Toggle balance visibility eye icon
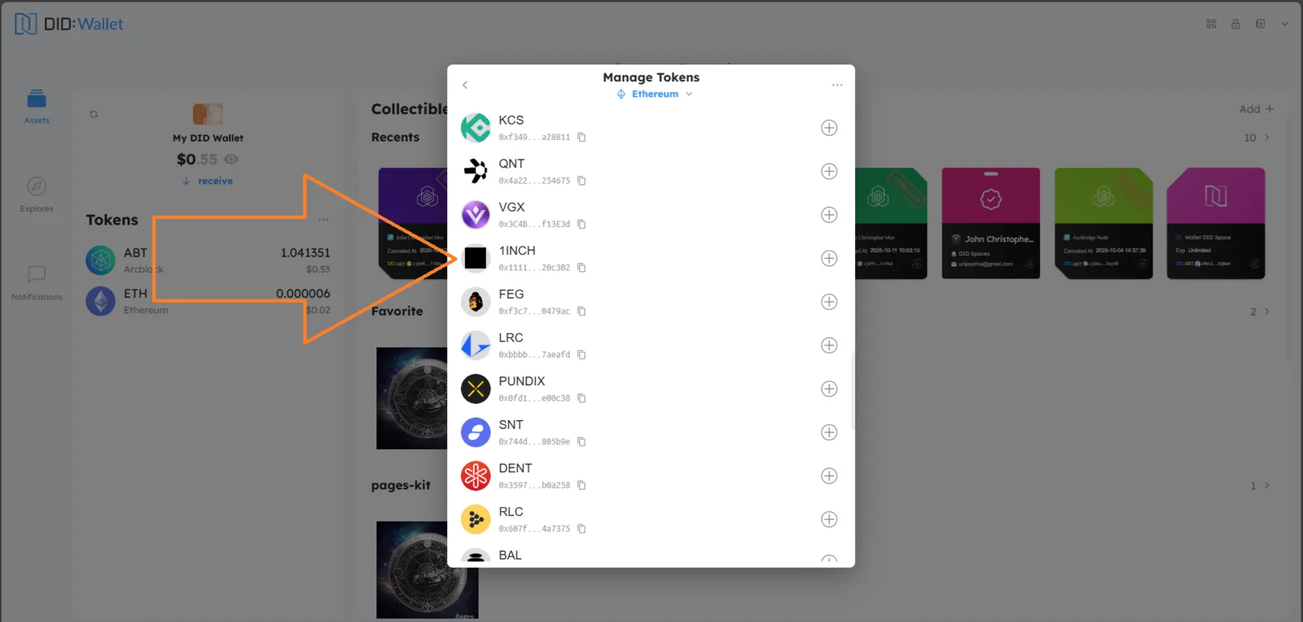 [231, 160]
